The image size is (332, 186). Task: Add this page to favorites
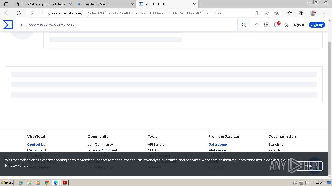coord(276,13)
